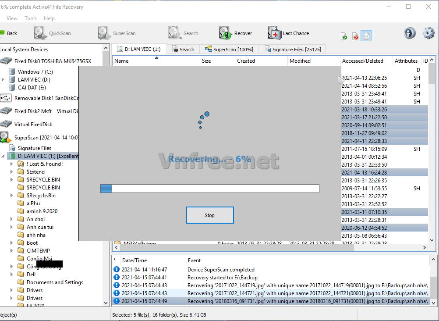Switch to the Signature Files [25175] tab
The height and width of the screenshot is (321, 439).
click(292, 50)
